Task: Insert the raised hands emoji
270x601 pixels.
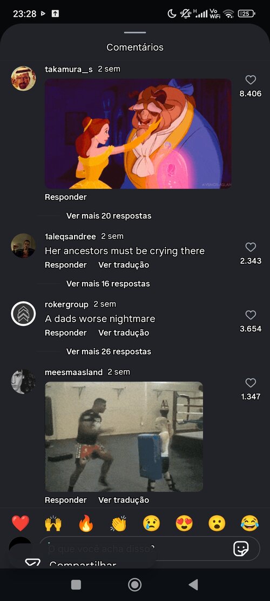Action: 53,523
